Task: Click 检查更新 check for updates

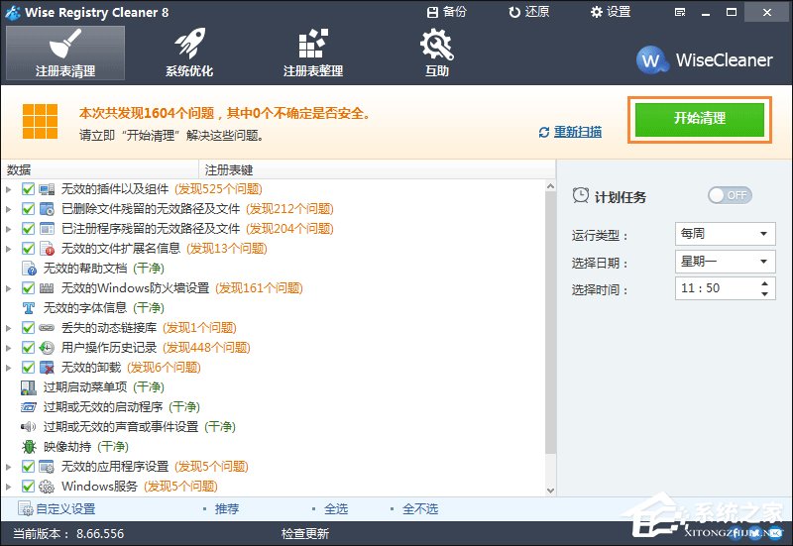Action: pos(305,533)
